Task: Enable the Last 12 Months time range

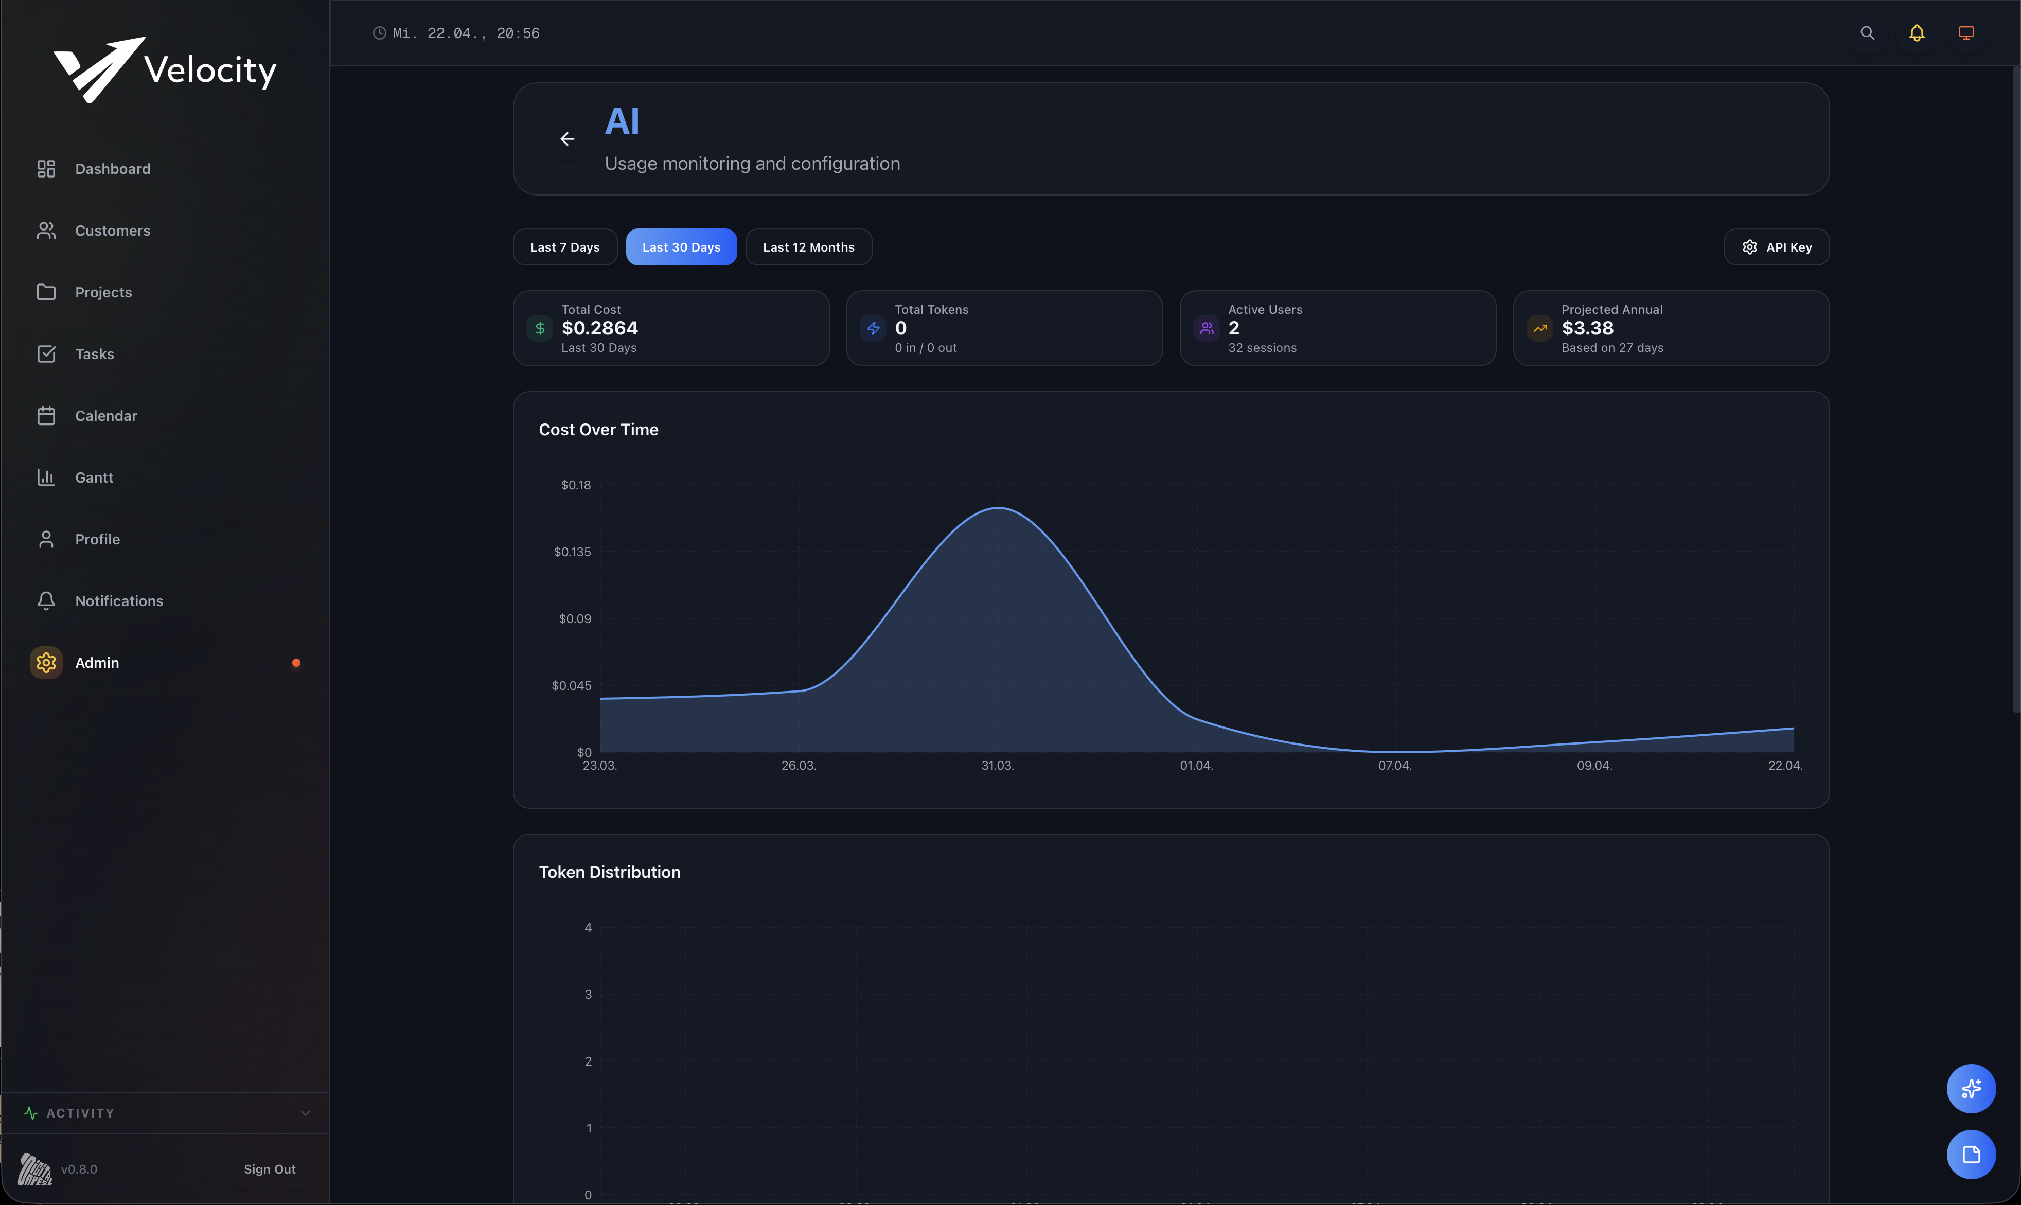Action: [x=808, y=247]
